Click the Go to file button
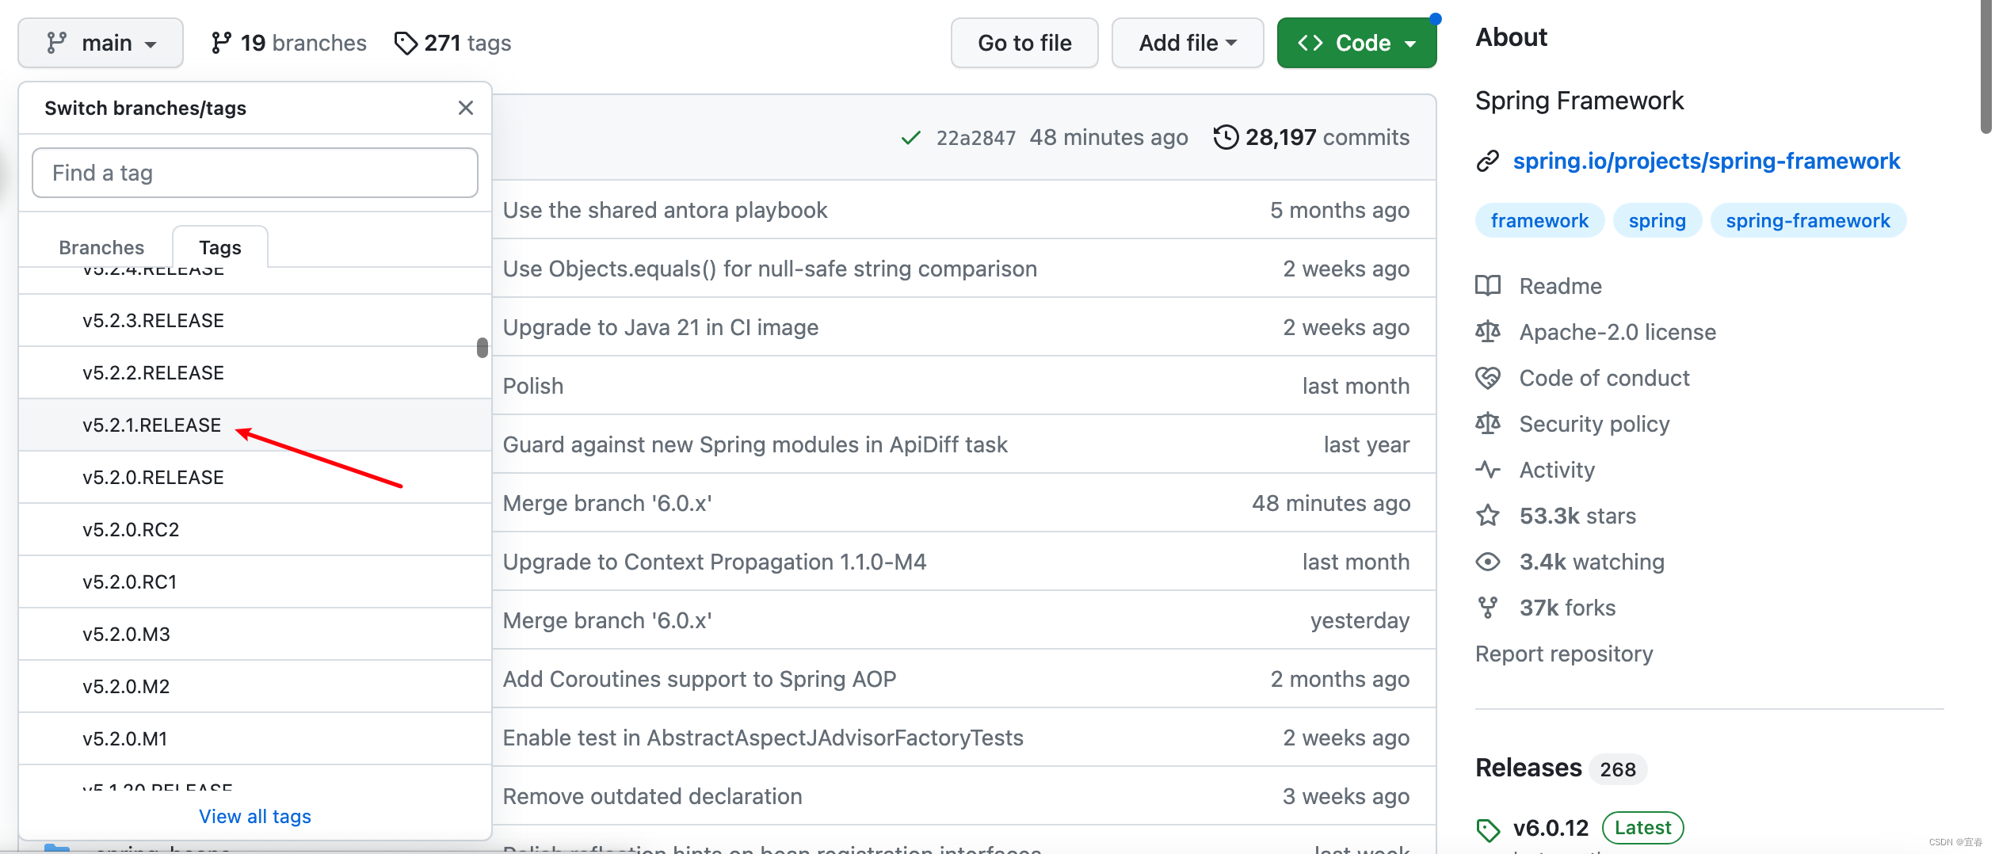 [x=1024, y=43]
